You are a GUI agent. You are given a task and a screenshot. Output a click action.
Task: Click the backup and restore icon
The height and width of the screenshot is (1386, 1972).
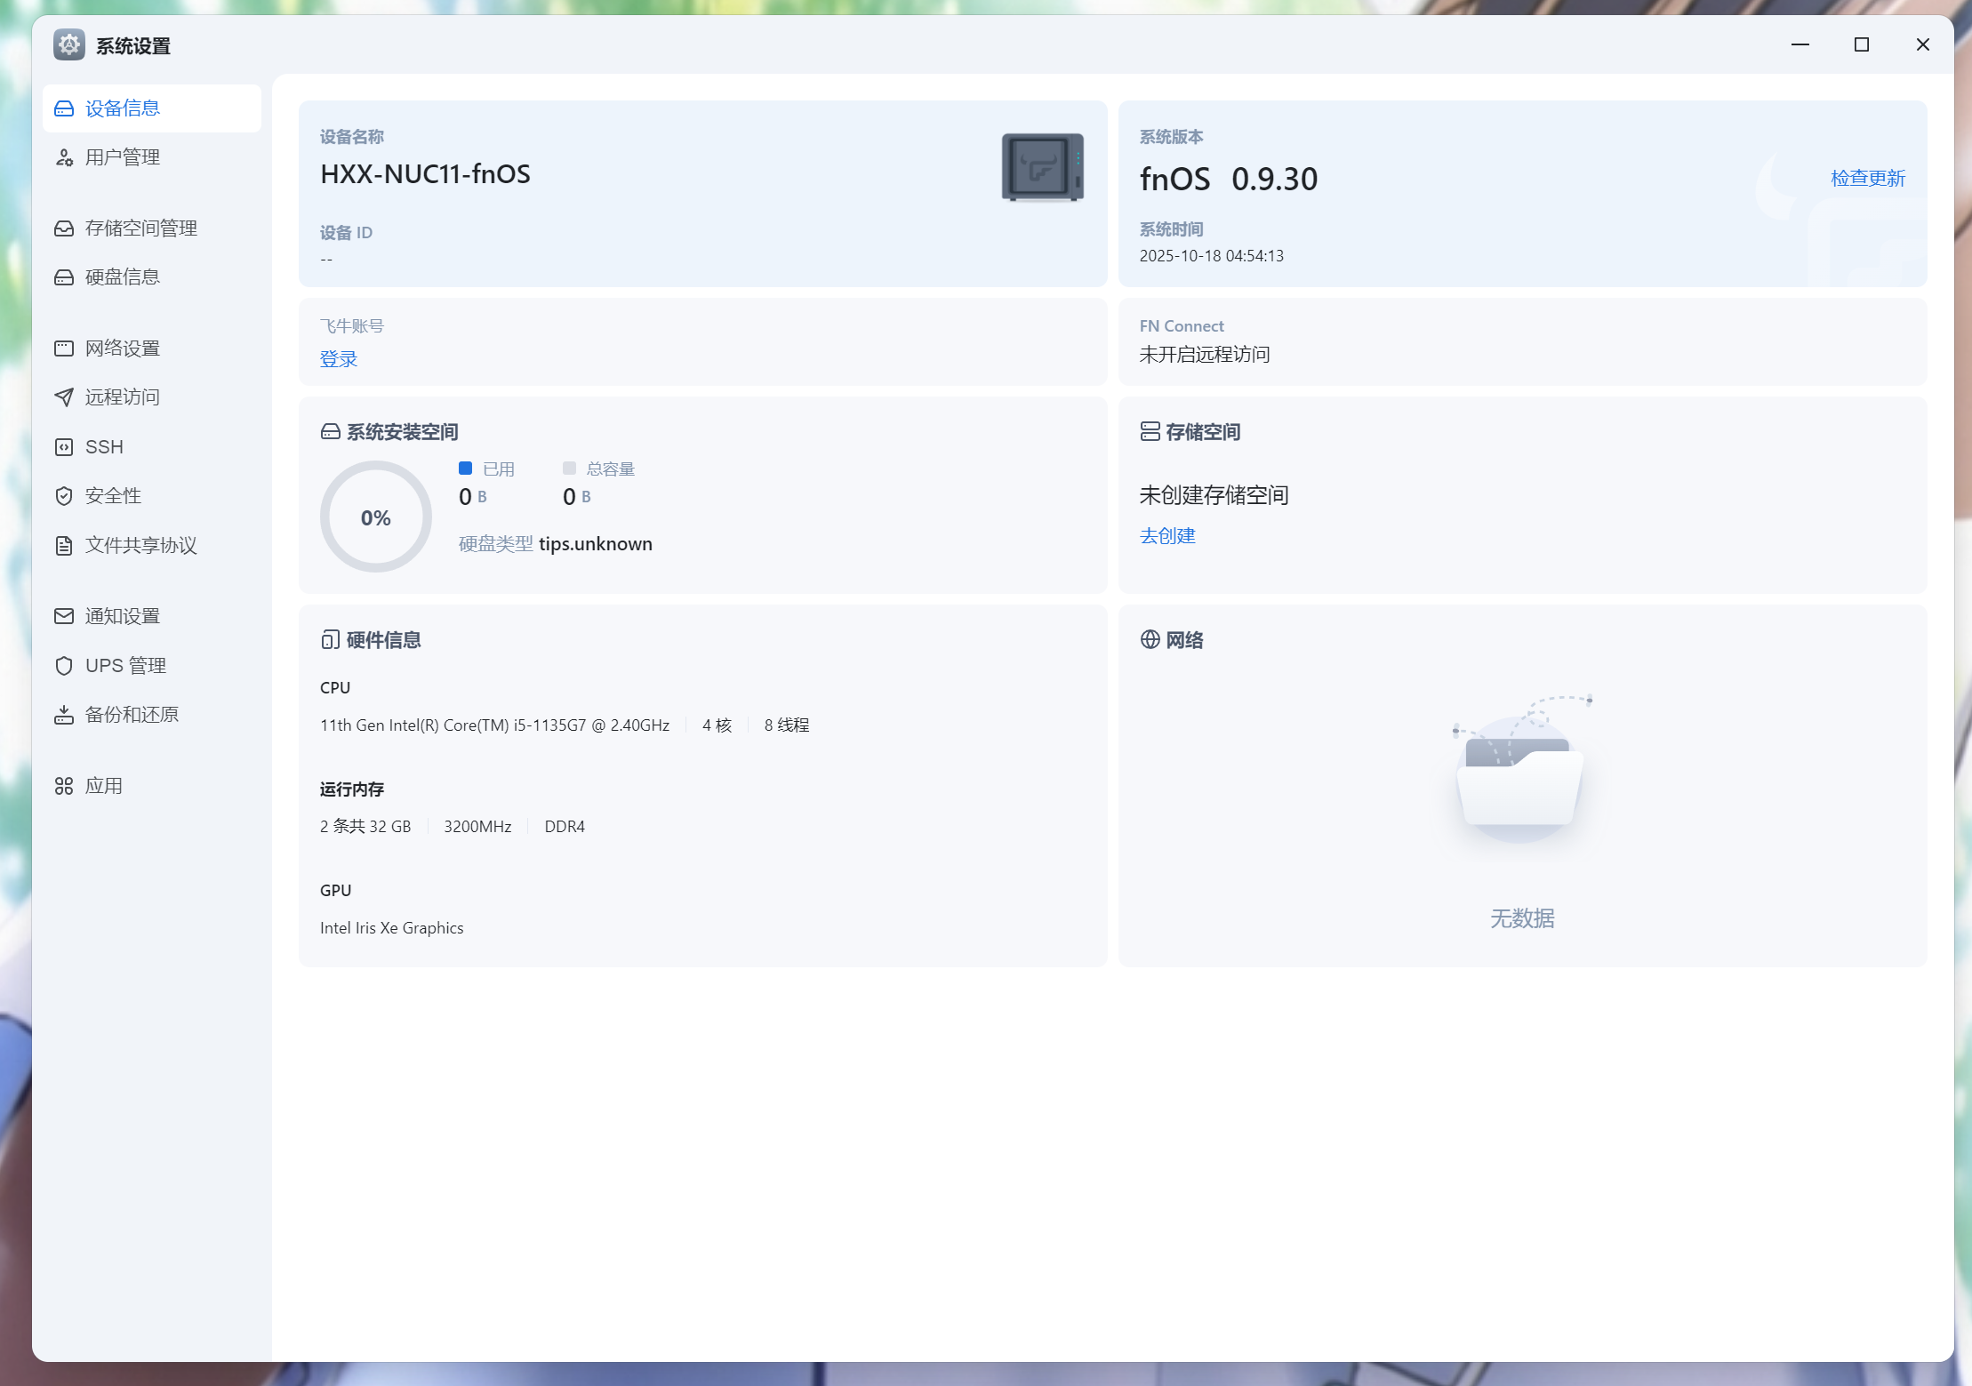point(64,715)
